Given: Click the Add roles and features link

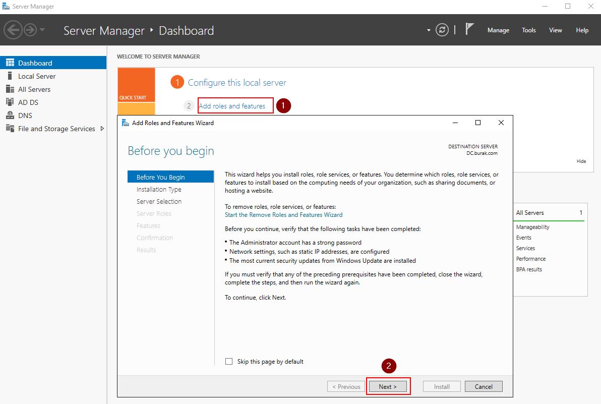Looking at the screenshot, I should 232,106.
